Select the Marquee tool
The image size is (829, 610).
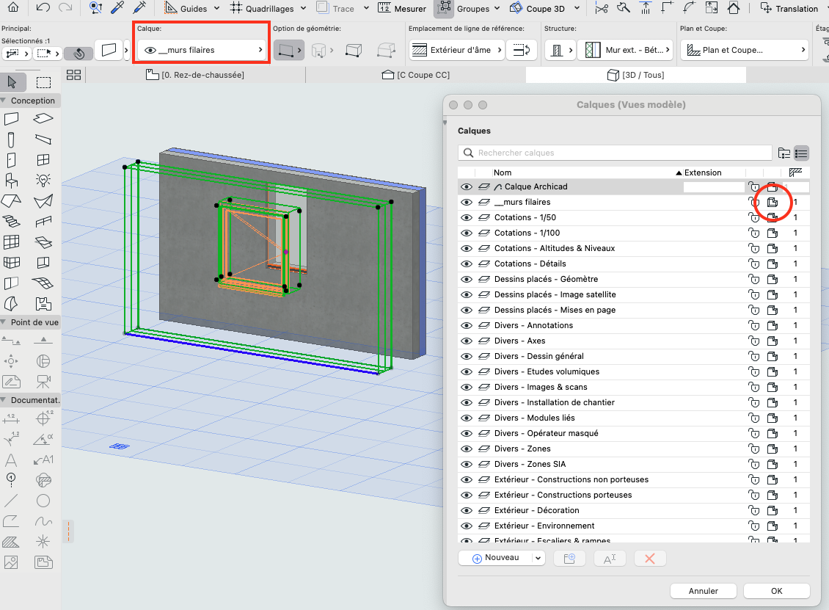point(43,82)
